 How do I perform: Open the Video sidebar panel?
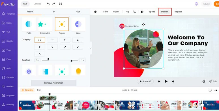tap(7, 50)
